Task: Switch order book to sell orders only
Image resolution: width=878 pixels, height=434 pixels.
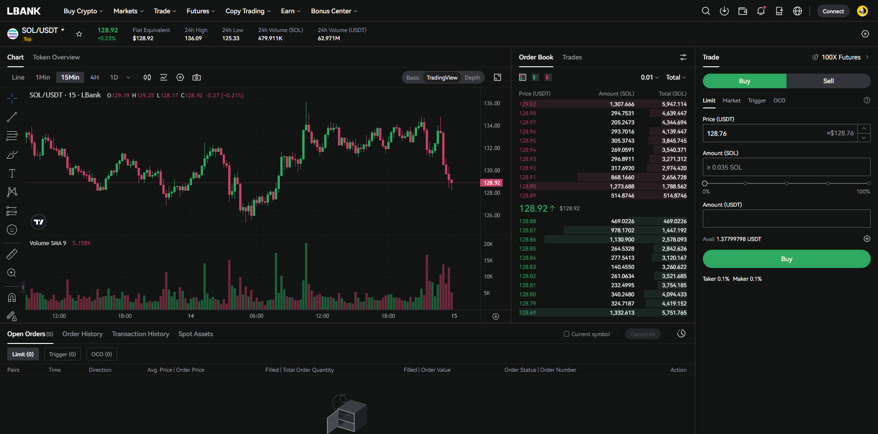Action: tap(548, 77)
